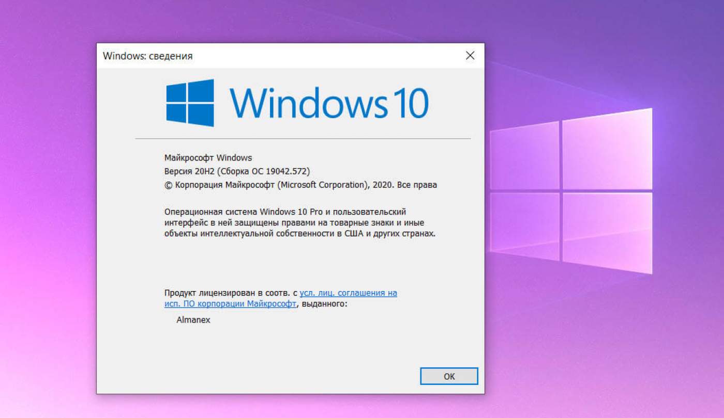
Task: Click the copyright line "© Корпорация Майкрософт"
Action: 300,185
